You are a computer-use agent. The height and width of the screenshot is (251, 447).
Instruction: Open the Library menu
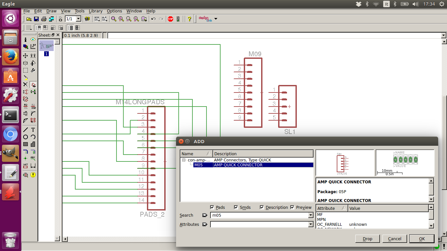[95, 11]
